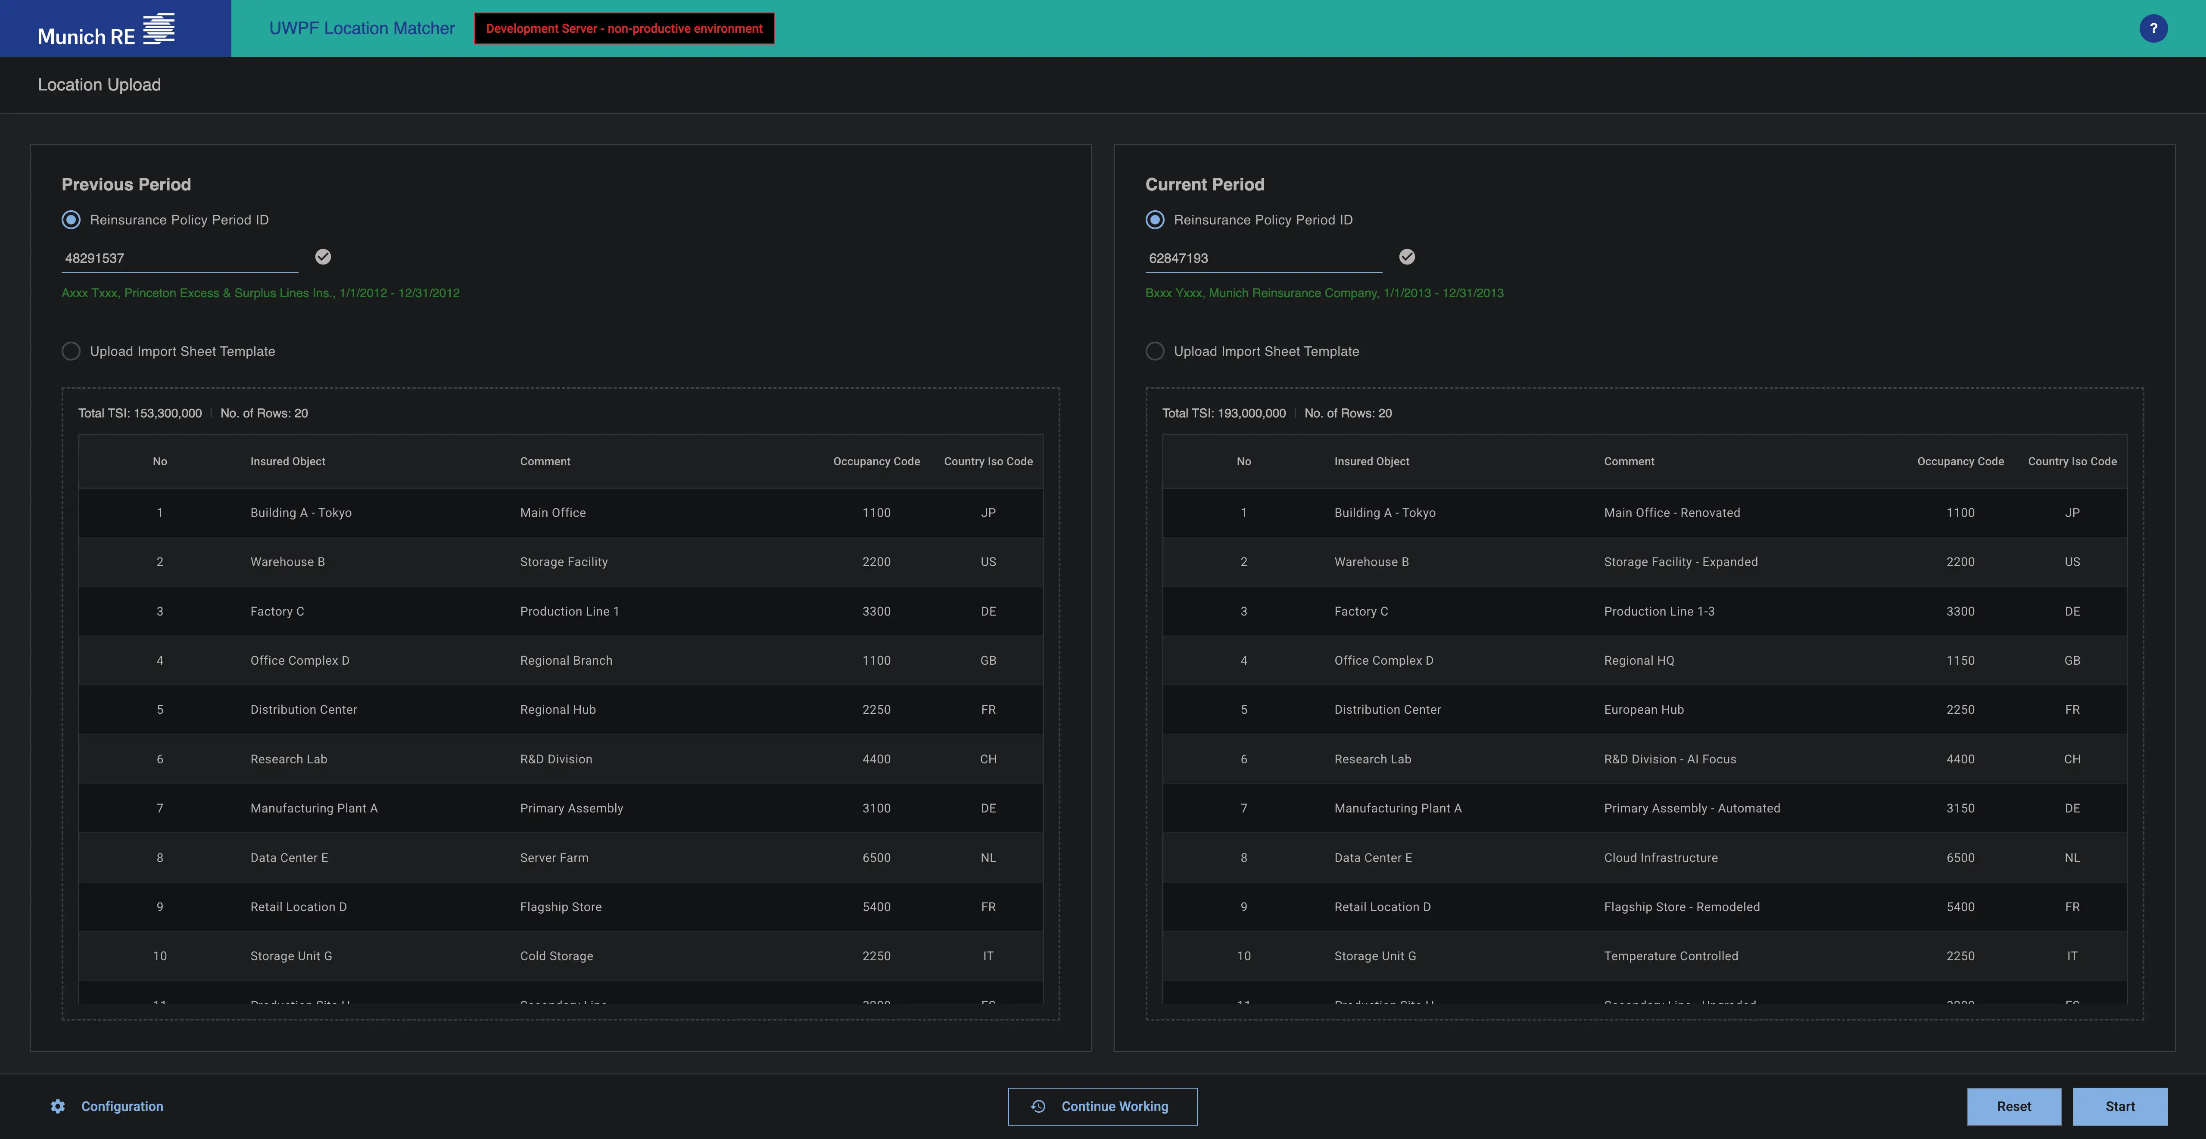The height and width of the screenshot is (1139, 2206).
Task: Click the Continue Working button
Action: coord(1102,1106)
